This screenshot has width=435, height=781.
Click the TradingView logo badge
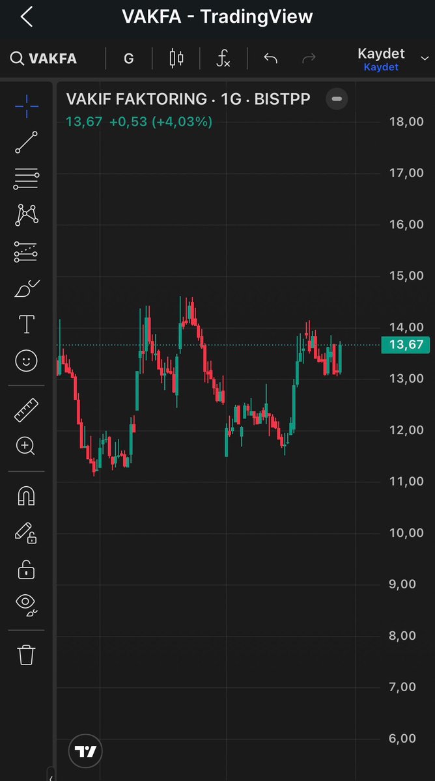point(85,752)
